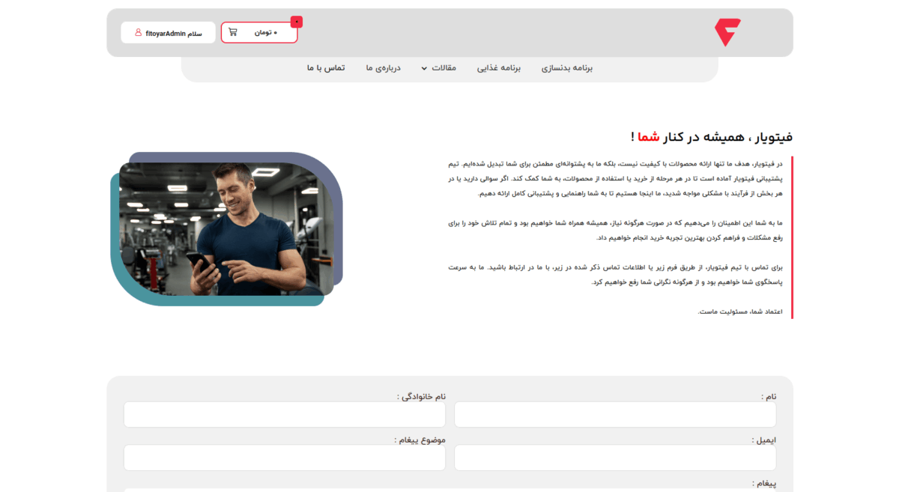Click the اعتماد شما، مسئولیت ماست text
Screen dimensions: 899x492
point(740,312)
